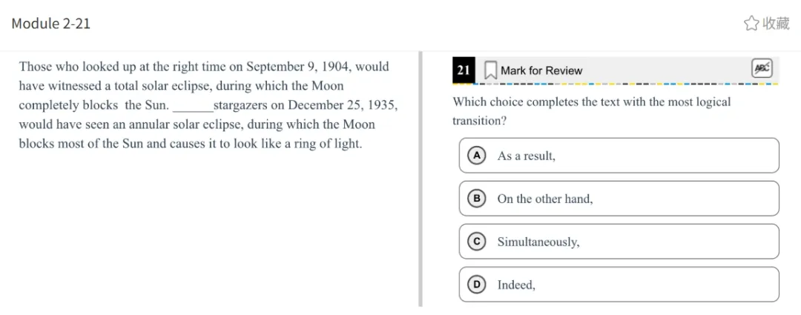Click the Module 2-21 title
Screen dimensions: 801x315
[51, 24]
